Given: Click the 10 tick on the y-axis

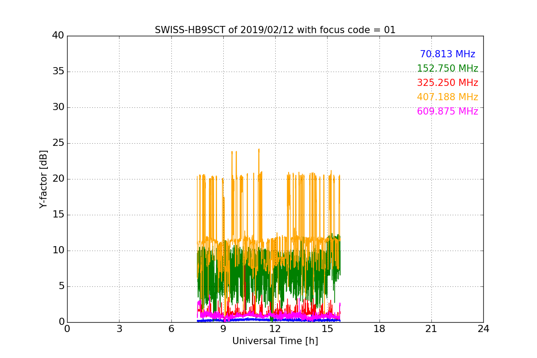Looking at the screenshot, I should [58, 251].
